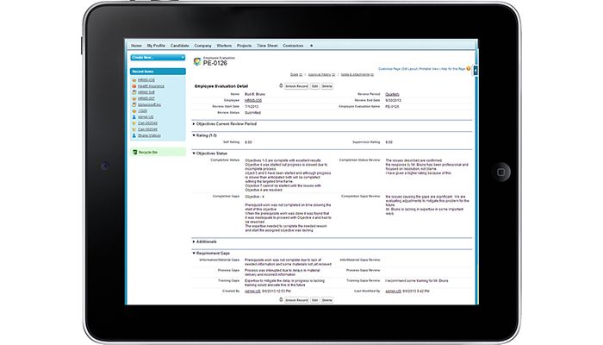The image size is (603, 345).
Task: Go to the Workers tab
Action: (x=224, y=46)
